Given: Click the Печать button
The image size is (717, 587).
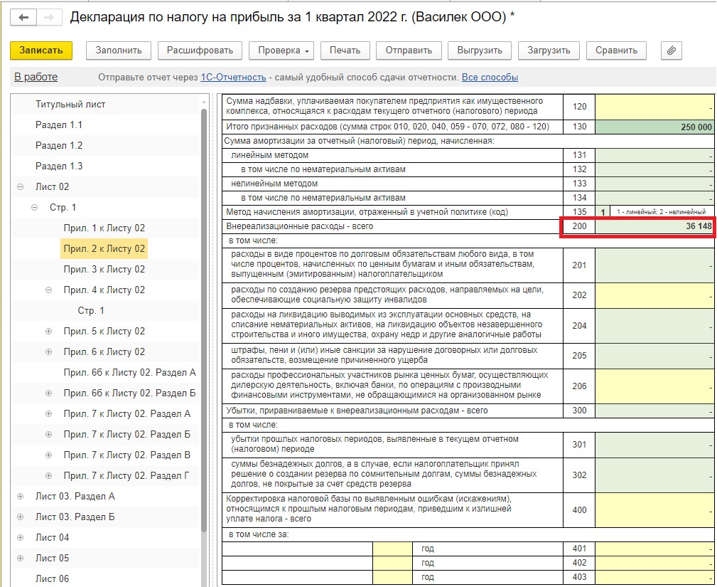Looking at the screenshot, I should point(345,51).
